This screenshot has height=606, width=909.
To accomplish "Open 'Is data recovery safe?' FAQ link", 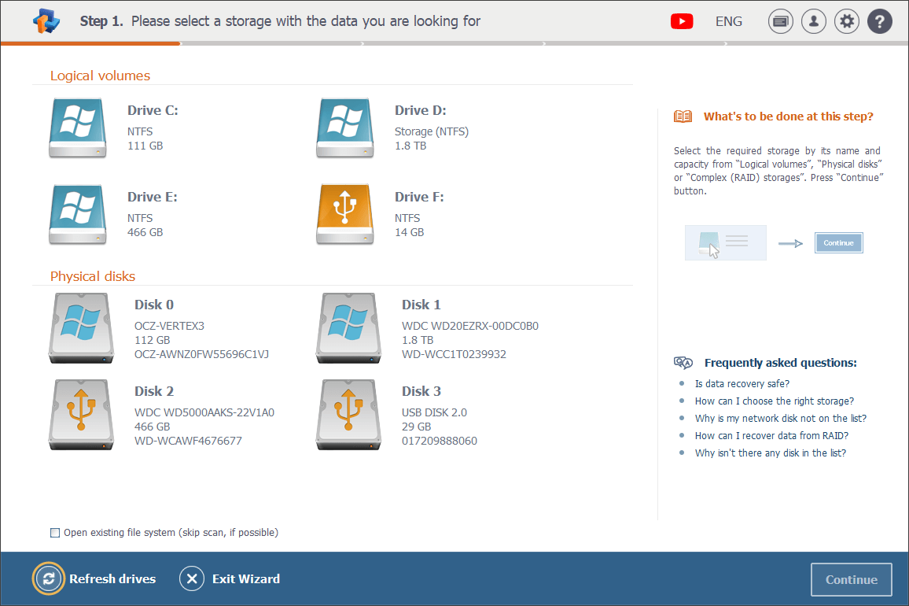I will (742, 384).
